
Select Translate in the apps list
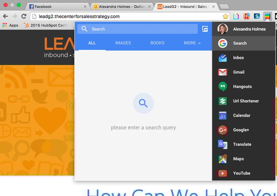click(x=242, y=144)
